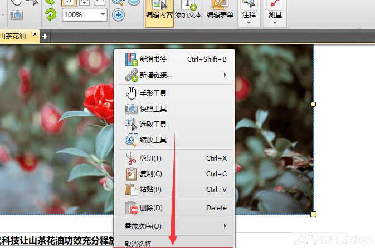The height and width of the screenshot is (248, 375).
Task: Select 手形工具 in the context menu
Action: pos(175,93)
